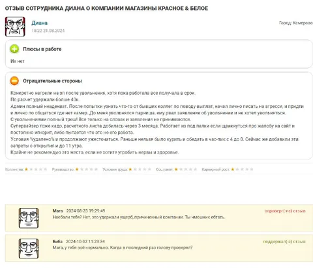Click the line starting Конкретно нагрели
The width and height of the screenshot is (313, 268).
point(103,93)
